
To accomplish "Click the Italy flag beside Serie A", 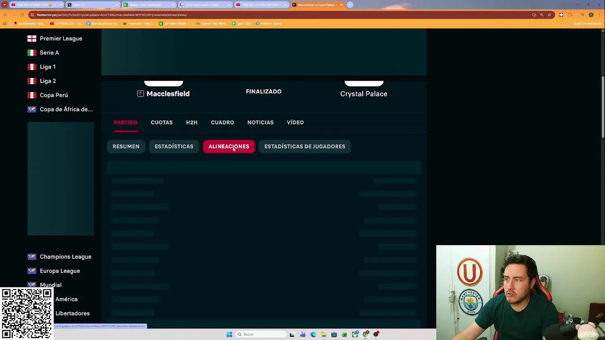I will 32,53.
